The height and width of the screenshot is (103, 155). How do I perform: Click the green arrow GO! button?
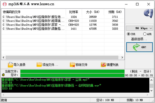139,47
